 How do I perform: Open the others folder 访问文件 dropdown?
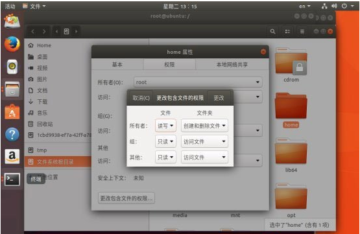coord(204,157)
